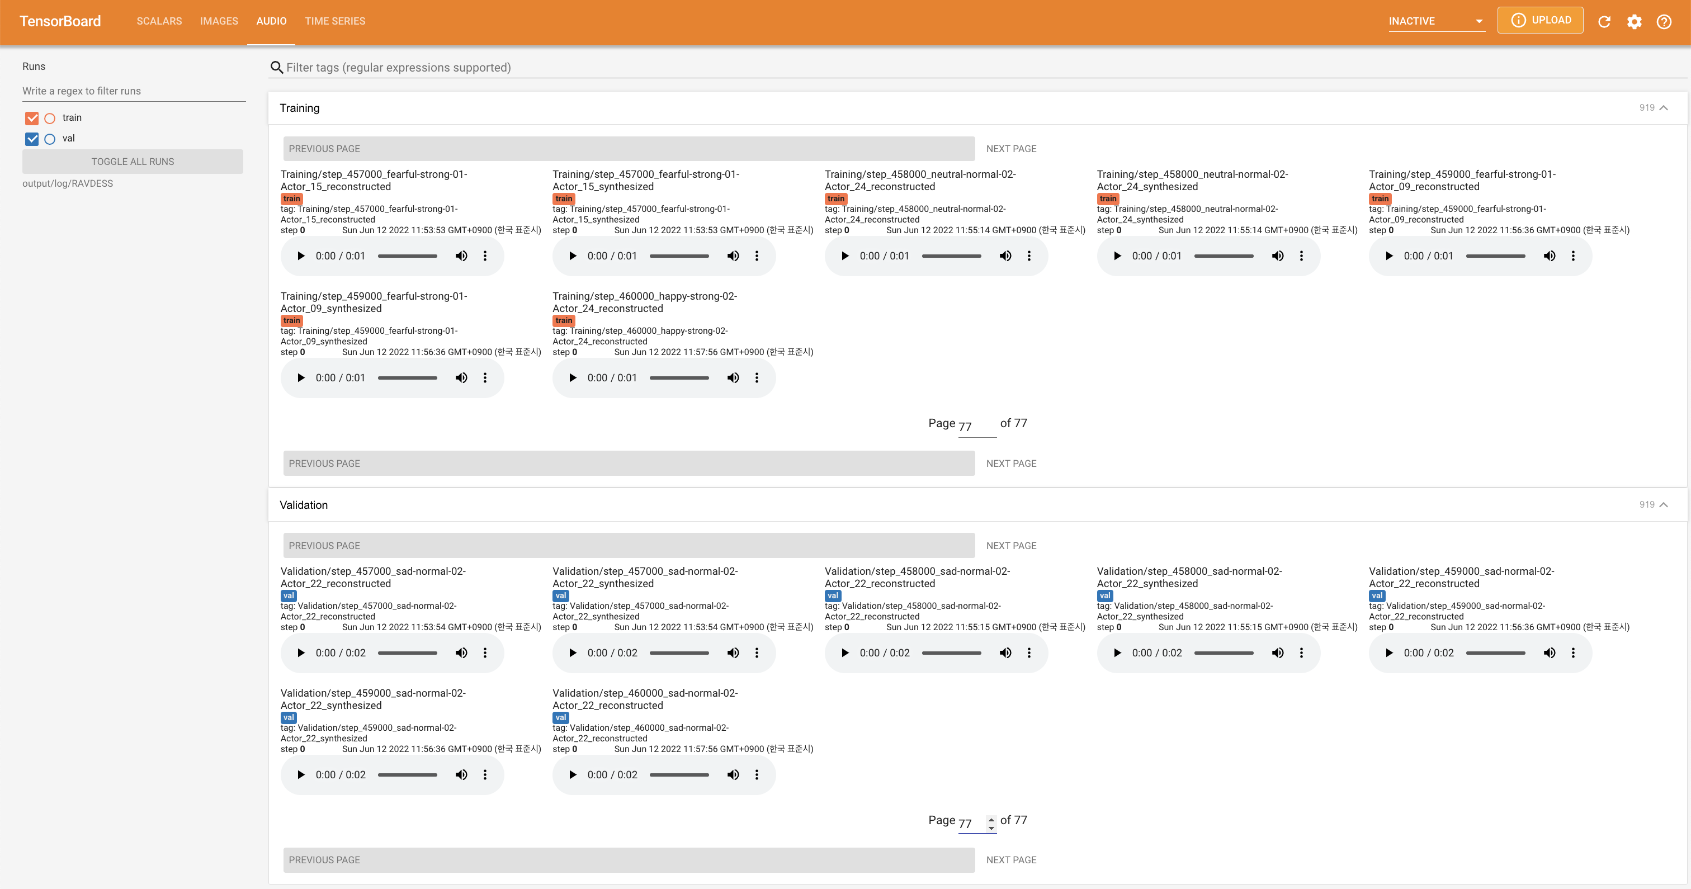Image resolution: width=1691 pixels, height=889 pixels.
Task: Click the UPLOAD button
Action: [x=1540, y=20]
